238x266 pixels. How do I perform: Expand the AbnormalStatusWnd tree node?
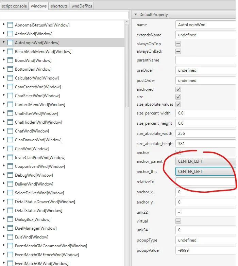pyautogui.click(x=3, y=24)
